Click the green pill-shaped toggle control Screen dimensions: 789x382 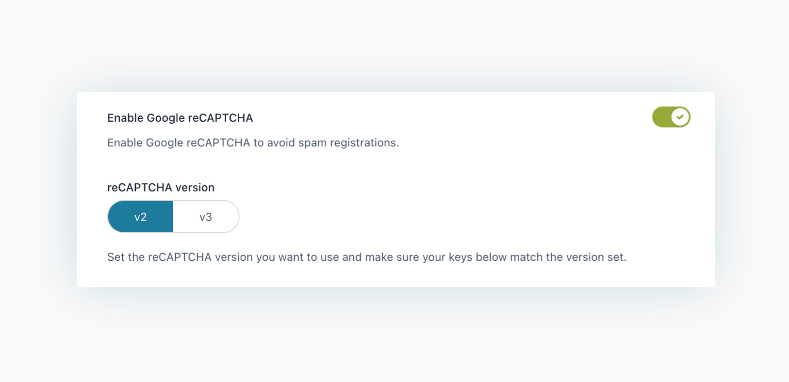point(671,117)
